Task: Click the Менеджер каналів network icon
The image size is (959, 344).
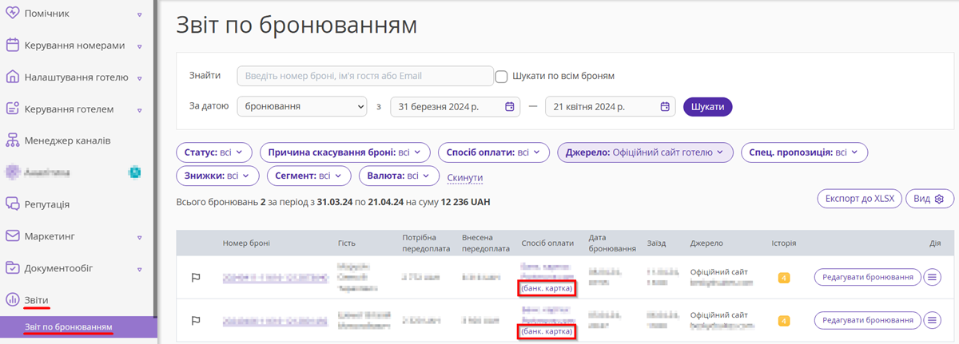Action: coord(12,140)
